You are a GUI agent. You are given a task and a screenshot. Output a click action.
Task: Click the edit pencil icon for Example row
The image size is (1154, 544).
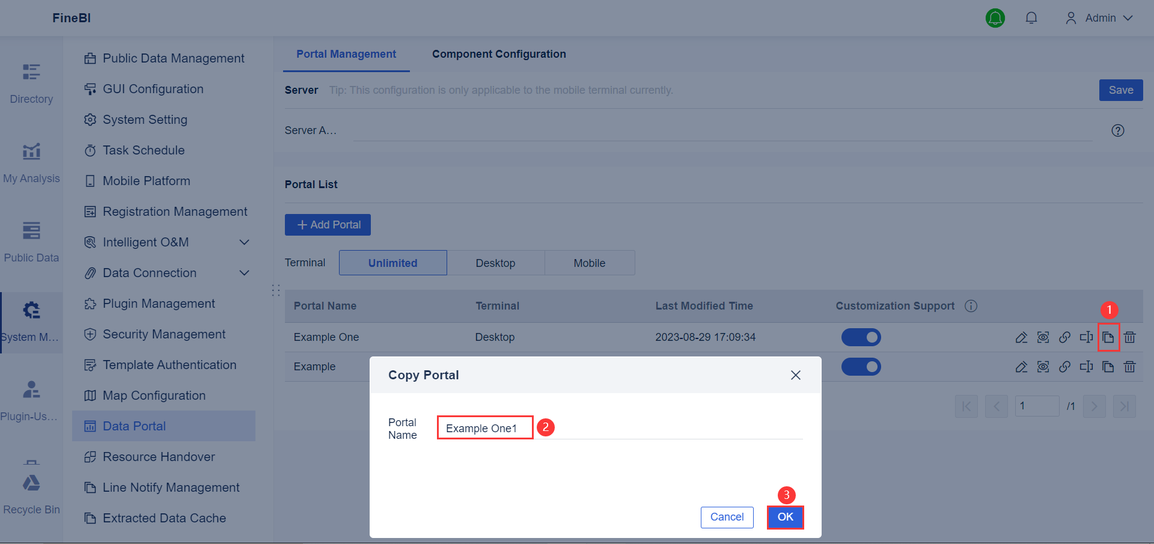click(x=1021, y=367)
